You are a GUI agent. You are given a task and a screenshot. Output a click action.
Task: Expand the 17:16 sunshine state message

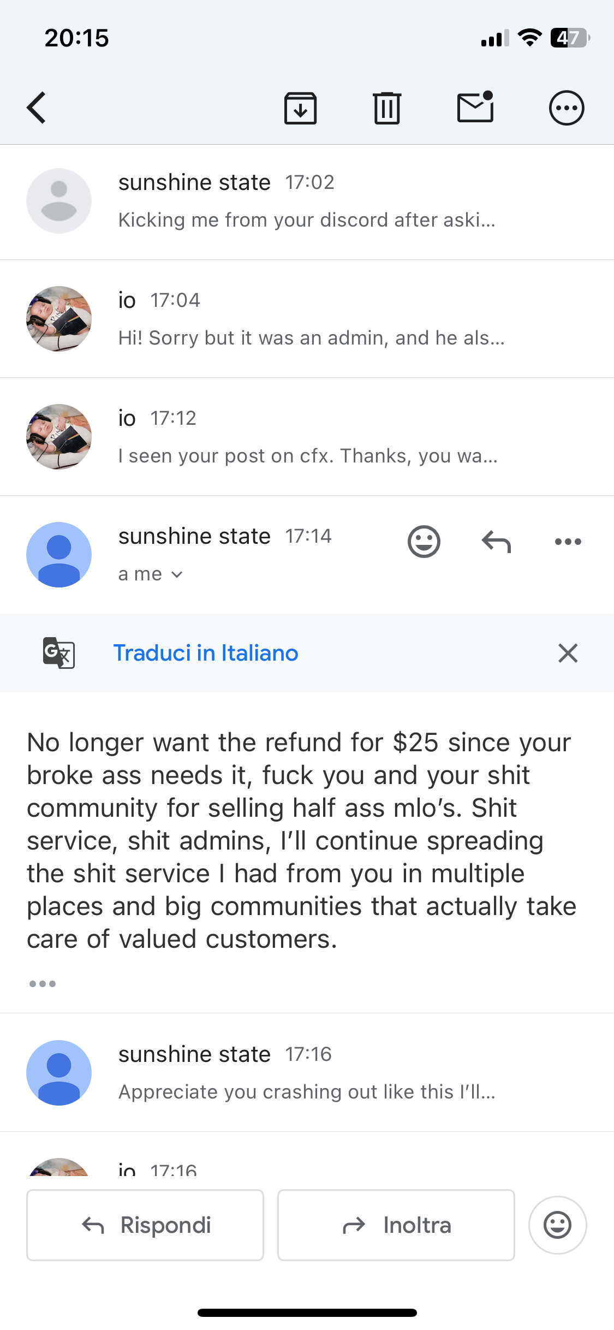(306, 1073)
